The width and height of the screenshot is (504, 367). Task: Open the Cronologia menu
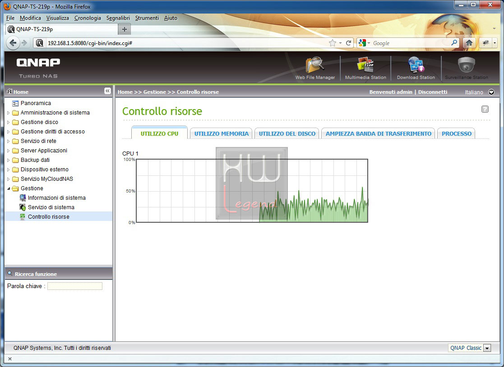click(x=88, y=18)
